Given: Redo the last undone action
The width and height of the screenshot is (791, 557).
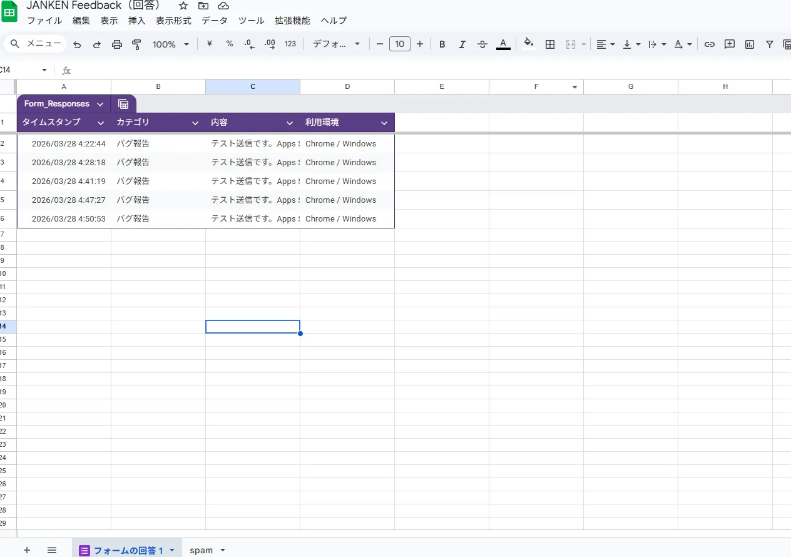Looking at the screenshot, I should pyautogui.click(x=97, y=44).
